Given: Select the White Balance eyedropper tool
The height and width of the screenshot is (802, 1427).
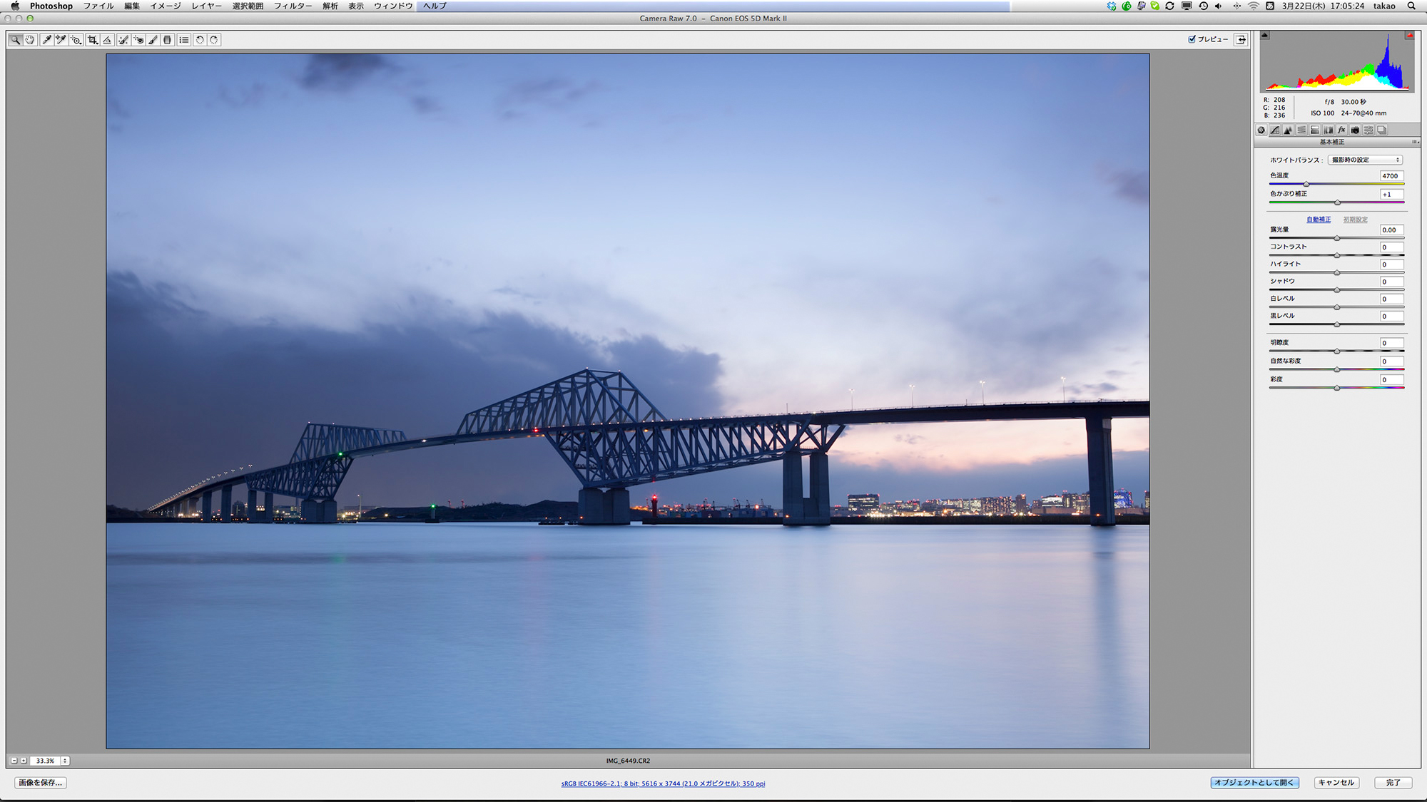Looking at the screenshot, I should coord(46,40).
